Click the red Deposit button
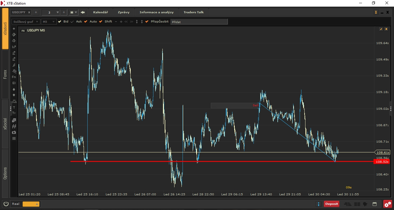 click(x=331, y=204)
